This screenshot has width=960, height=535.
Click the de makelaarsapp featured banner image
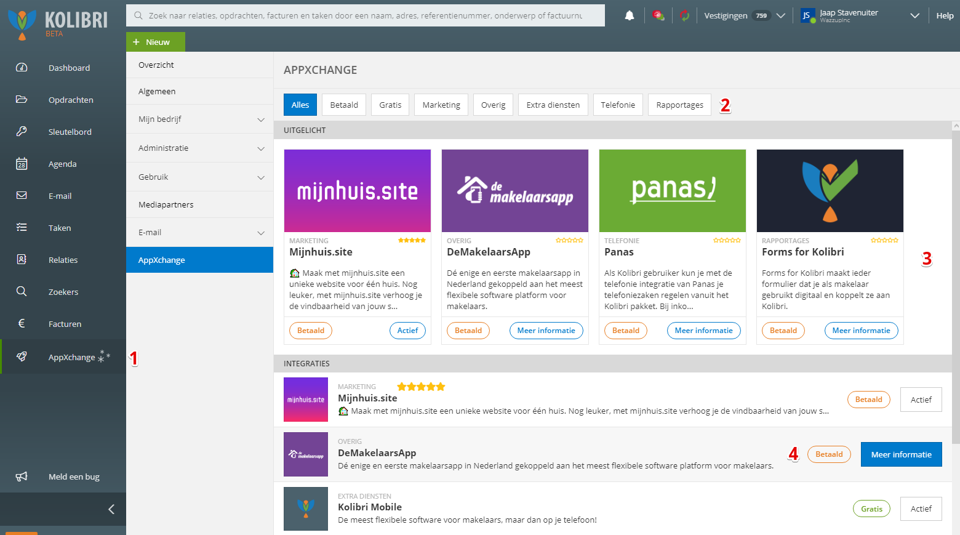(515, 191)
